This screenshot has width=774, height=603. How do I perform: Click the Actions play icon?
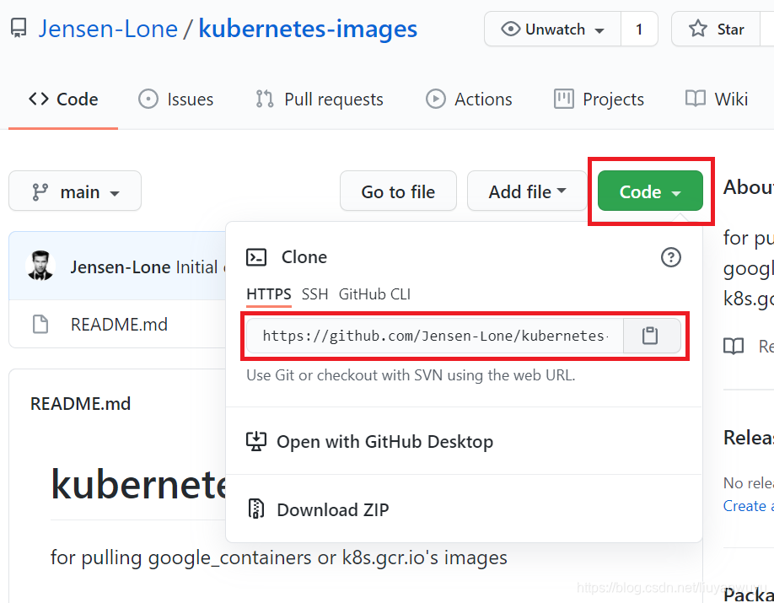point(436,100)
